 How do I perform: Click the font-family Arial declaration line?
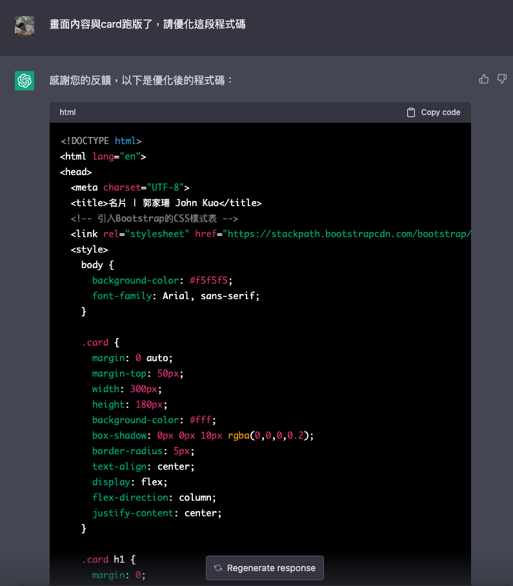tap(176, 296)
